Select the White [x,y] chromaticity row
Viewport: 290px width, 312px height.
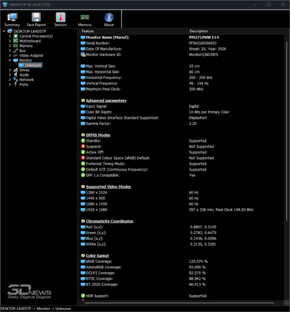(x=182, y=244)
